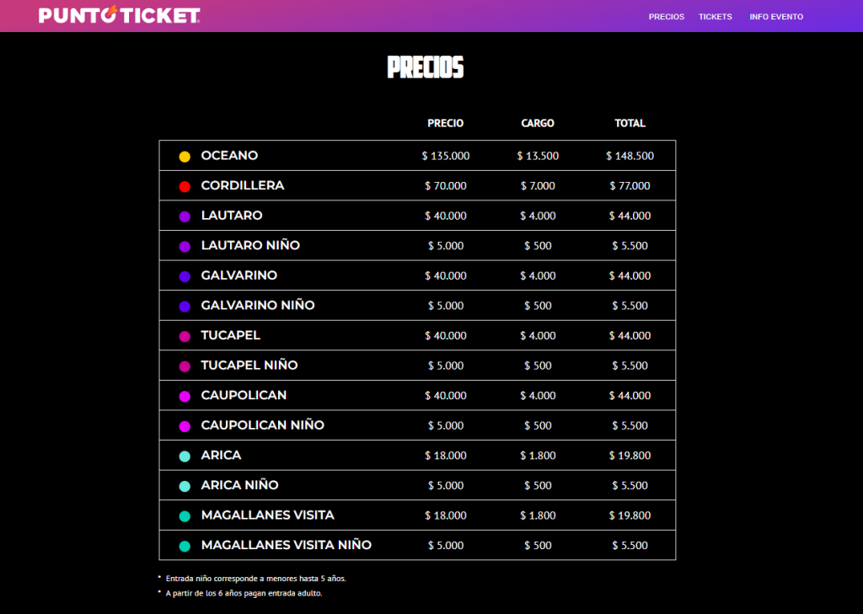The width and height of the screenshot is (863, 614).
Task: Select the Lautaro Niño row label
Action: pyautogui.click(x=250, y=245)
